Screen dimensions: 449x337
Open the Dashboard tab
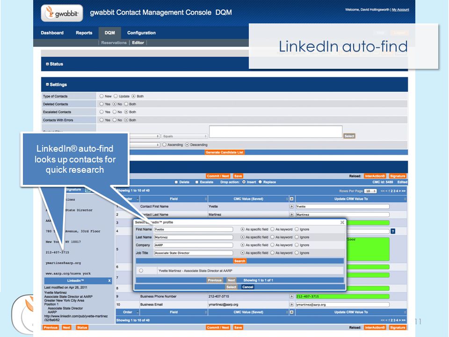coord(52,33)
